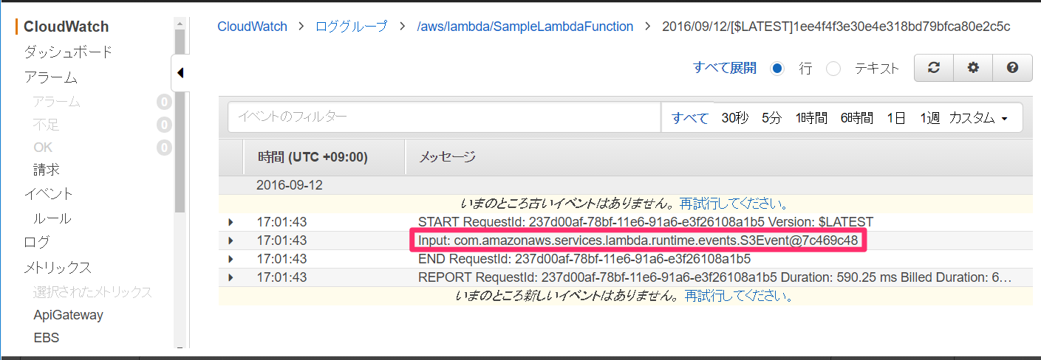Open the settings gear button
The height and width of the screenshot is (360, 1041).
pyautogui.click(x=973, y=68)
